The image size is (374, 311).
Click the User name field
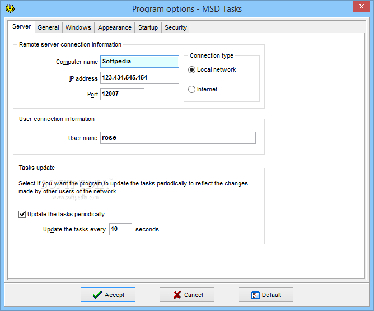tap(178, 138)
